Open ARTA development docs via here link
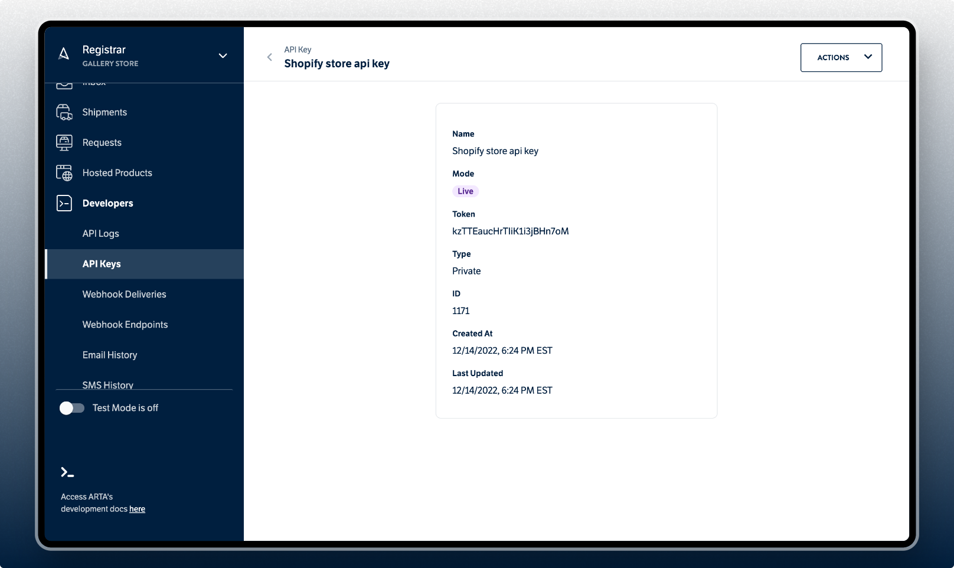Screen dimensions: 954x568 [x=137, y=508]
